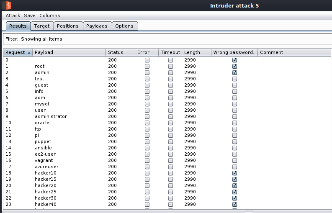Sort results by Length column header
The image size is (332, 213).
pyautogui.click(x=196, y=53)
